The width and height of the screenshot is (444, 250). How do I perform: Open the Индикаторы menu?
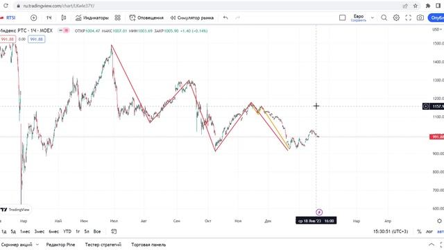point(92,18)
